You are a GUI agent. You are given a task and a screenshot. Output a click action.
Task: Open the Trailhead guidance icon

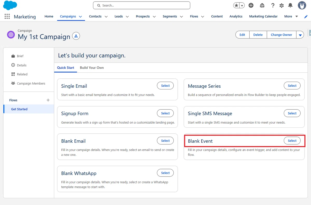pos(262,5)
